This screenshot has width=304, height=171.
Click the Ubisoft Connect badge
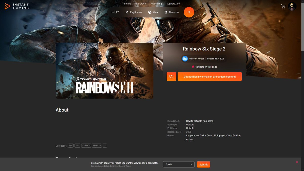(193, 59)
